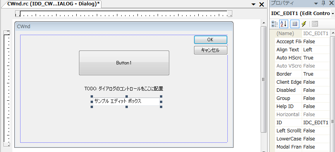
Task: Select the greyed Horizontal Scroll property row
Action: 302,114
